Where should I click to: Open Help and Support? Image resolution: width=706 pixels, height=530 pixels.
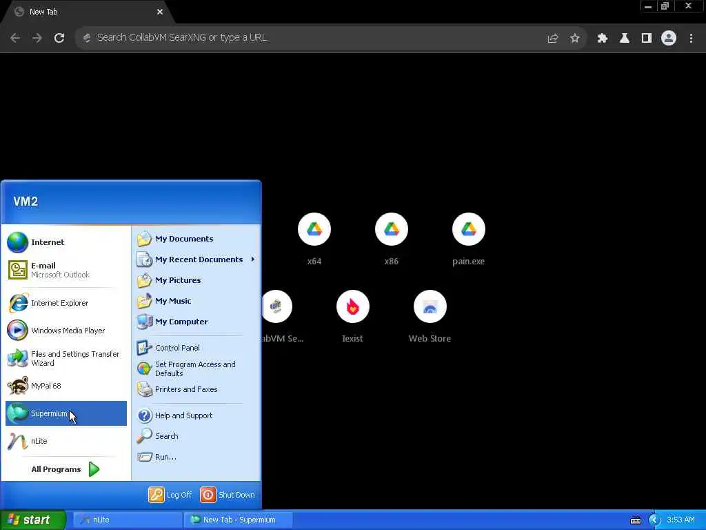pyautogui.click(x=196, y=415)
